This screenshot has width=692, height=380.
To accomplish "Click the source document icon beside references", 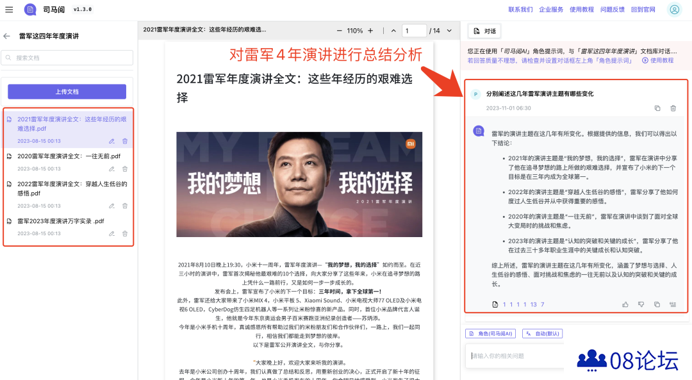I will pos(495,304).
